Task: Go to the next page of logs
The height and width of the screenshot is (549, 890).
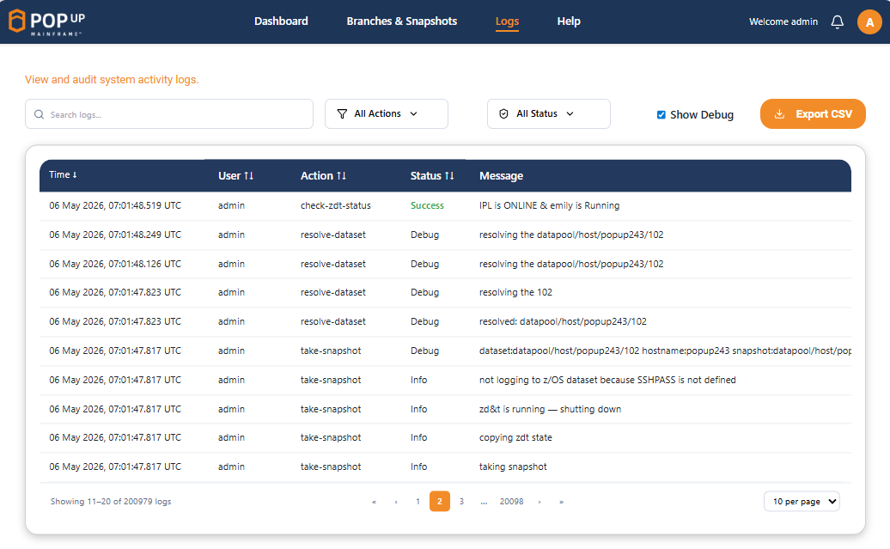Action: pyautogui.click(x=539, y=502)
